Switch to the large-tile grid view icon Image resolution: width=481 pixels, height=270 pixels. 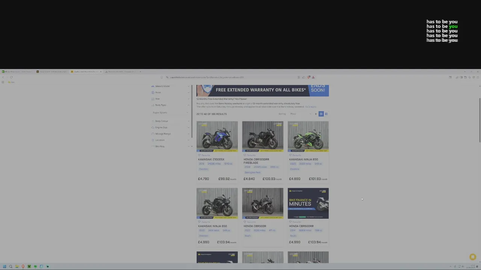[326, 114]
